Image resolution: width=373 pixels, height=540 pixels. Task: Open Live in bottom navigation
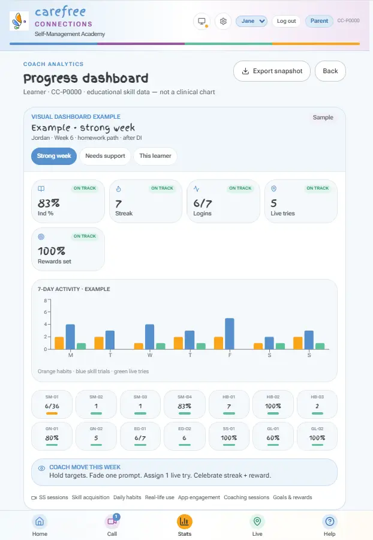point(257,526)
